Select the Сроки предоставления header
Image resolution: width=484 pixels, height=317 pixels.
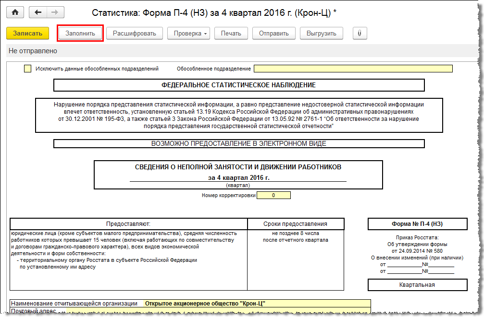[296, 224]
